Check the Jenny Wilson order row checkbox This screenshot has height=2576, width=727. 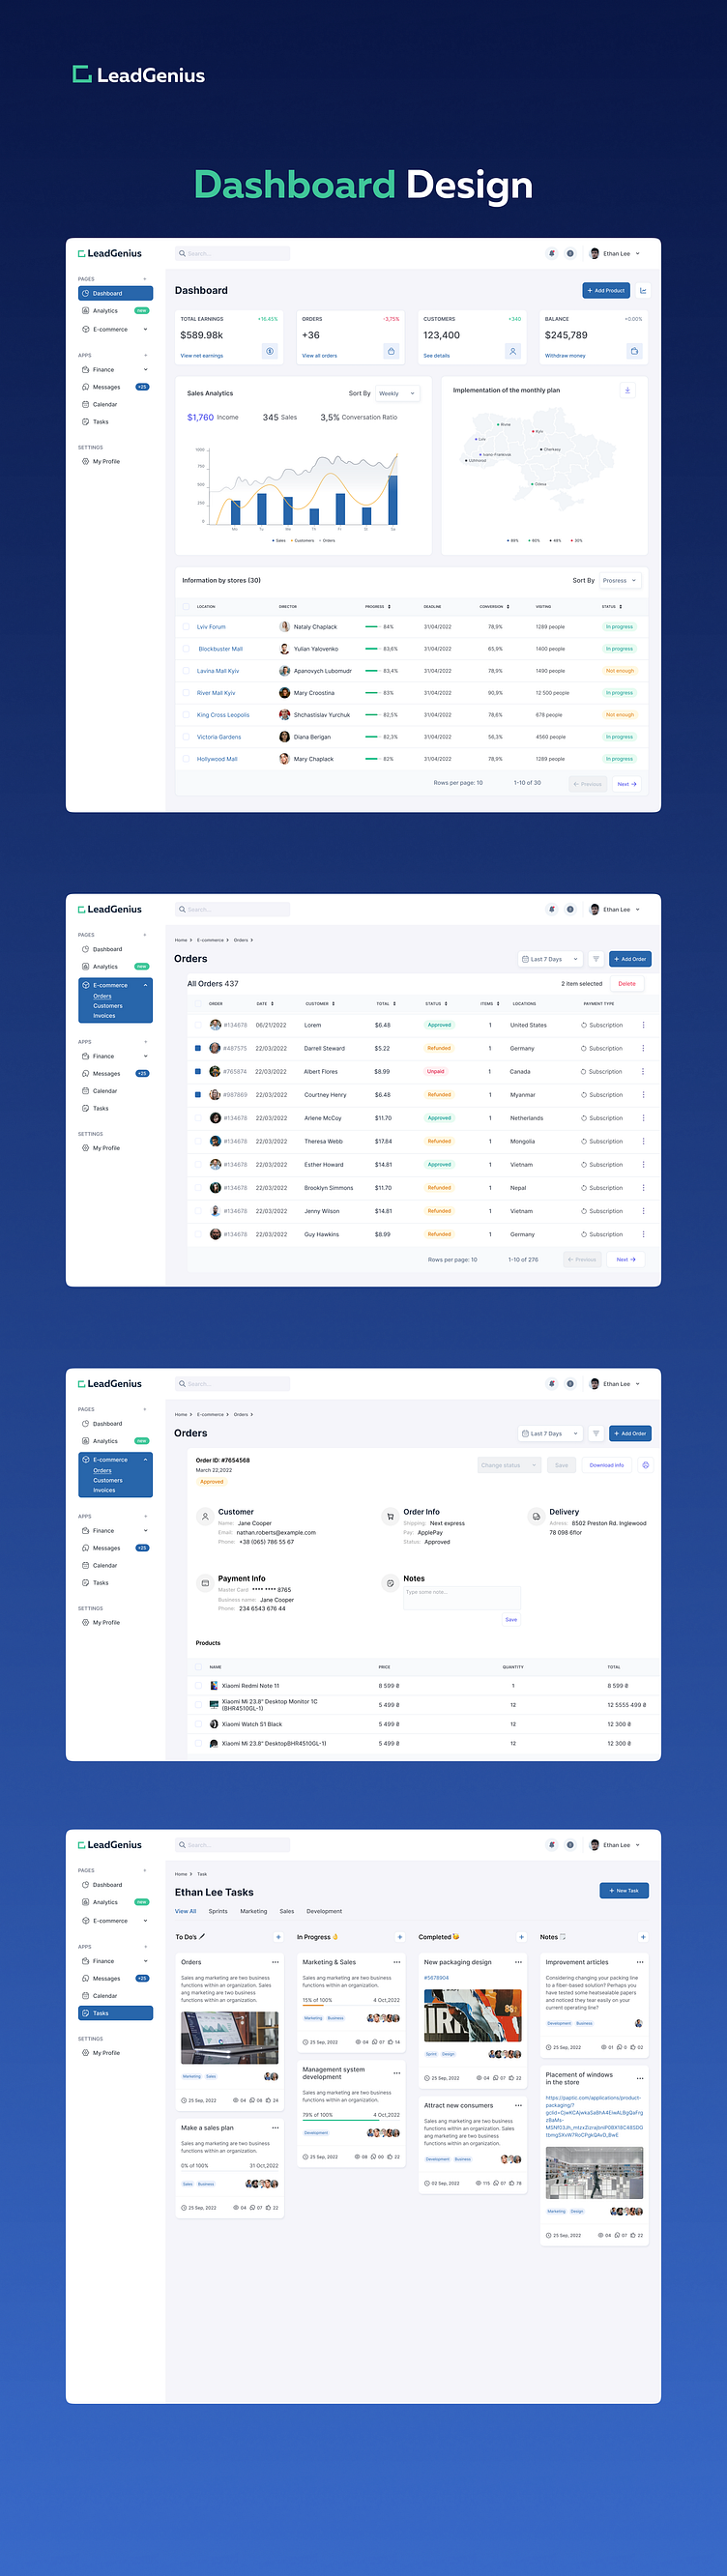click(x=198, y=1211)
